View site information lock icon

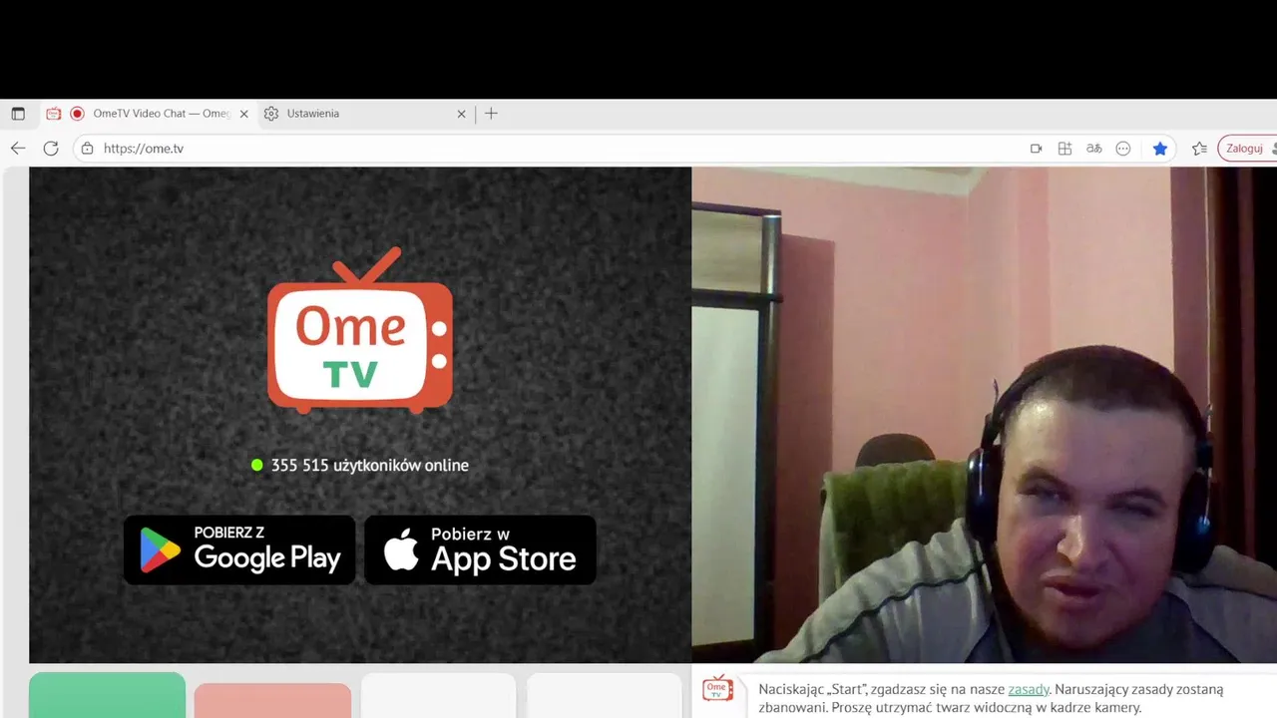(x=87, y=149)
